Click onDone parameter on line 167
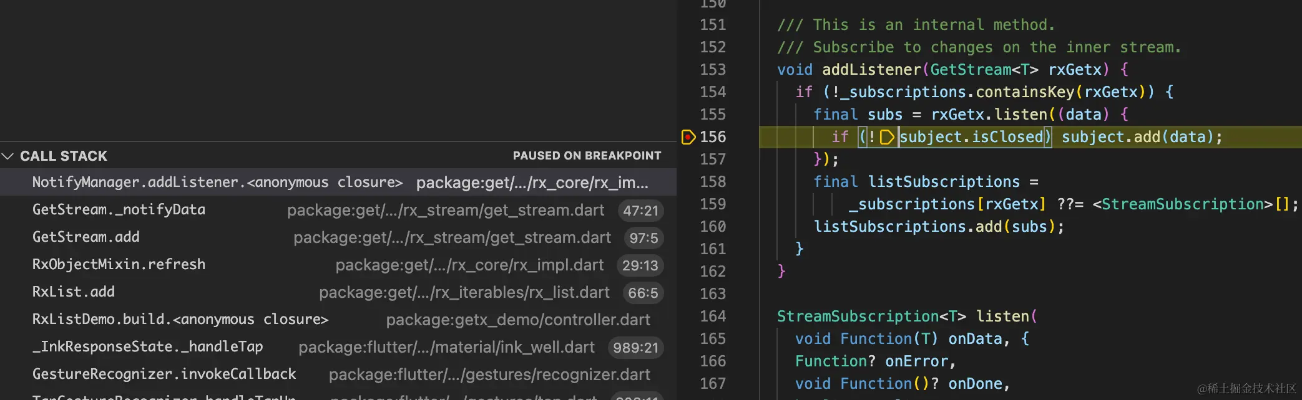1302x400 pixels. 975,384
